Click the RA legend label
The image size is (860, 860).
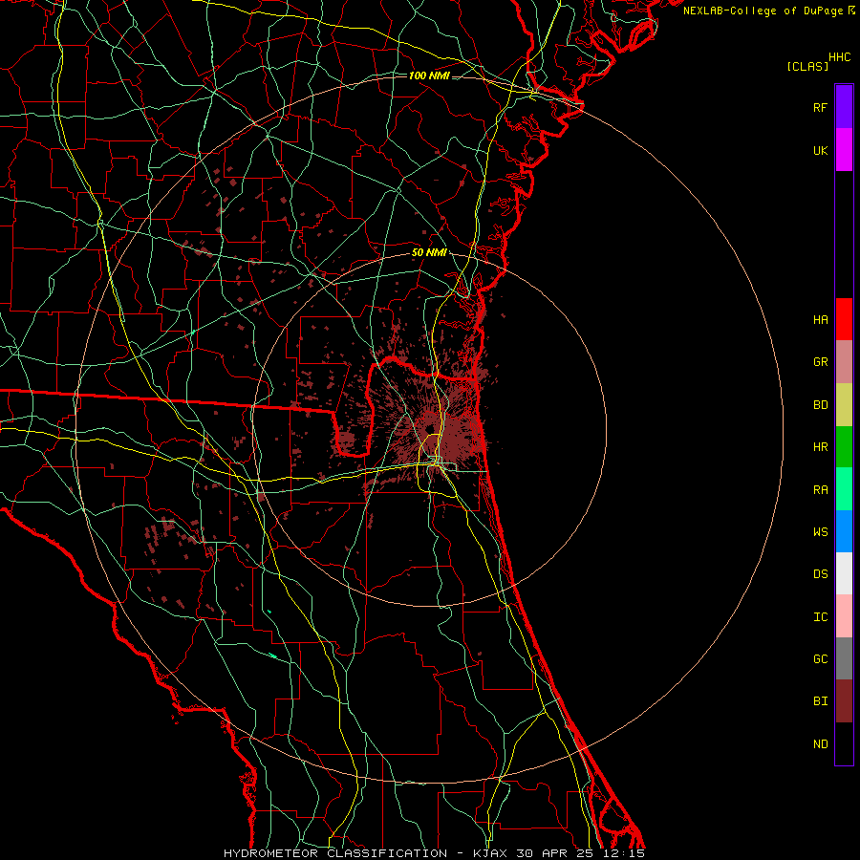click(x=820, y=489)
